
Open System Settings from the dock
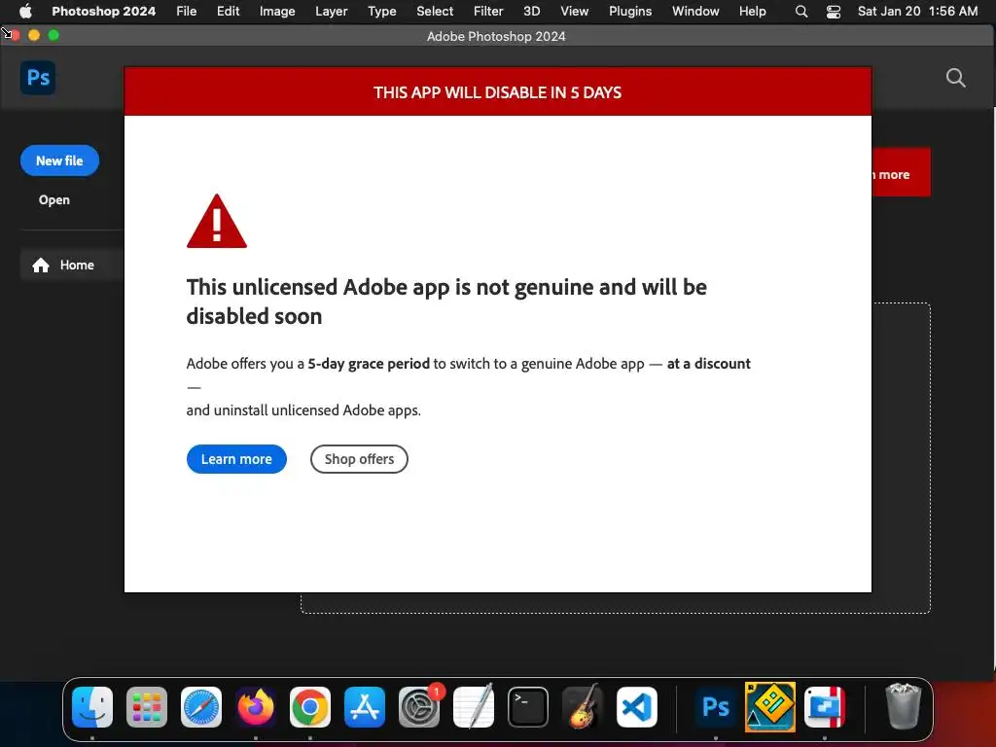(x=419, y=707)
